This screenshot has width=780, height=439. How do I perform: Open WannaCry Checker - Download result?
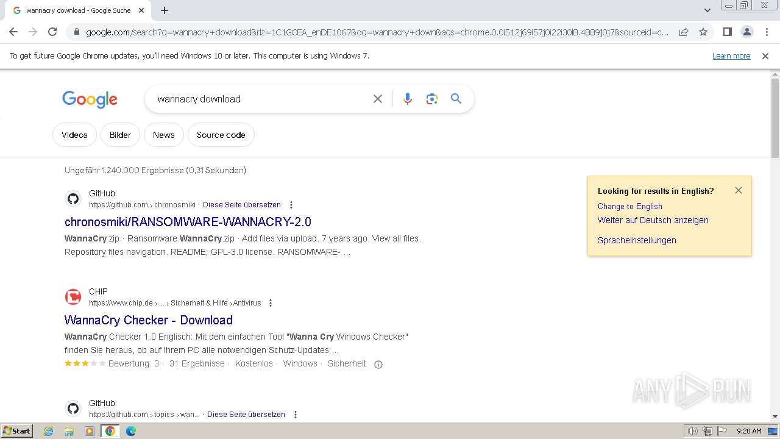point(149,320)
